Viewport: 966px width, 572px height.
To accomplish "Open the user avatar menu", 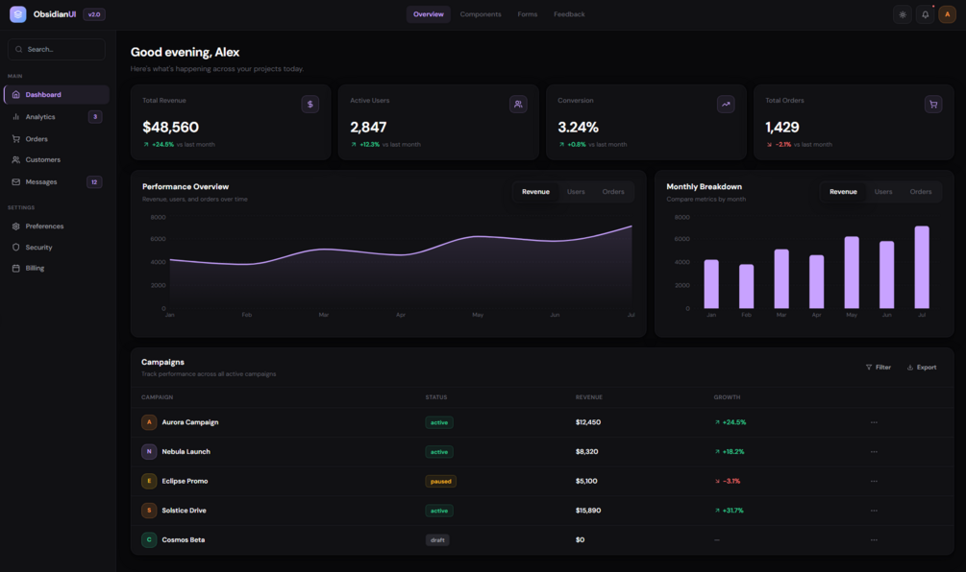I will (947, 14).
